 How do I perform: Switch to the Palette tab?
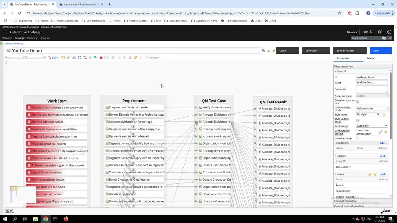point(370,58)
